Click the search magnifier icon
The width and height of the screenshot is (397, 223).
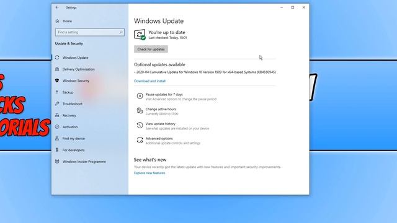pyautogui.click(x=121, y=32)
